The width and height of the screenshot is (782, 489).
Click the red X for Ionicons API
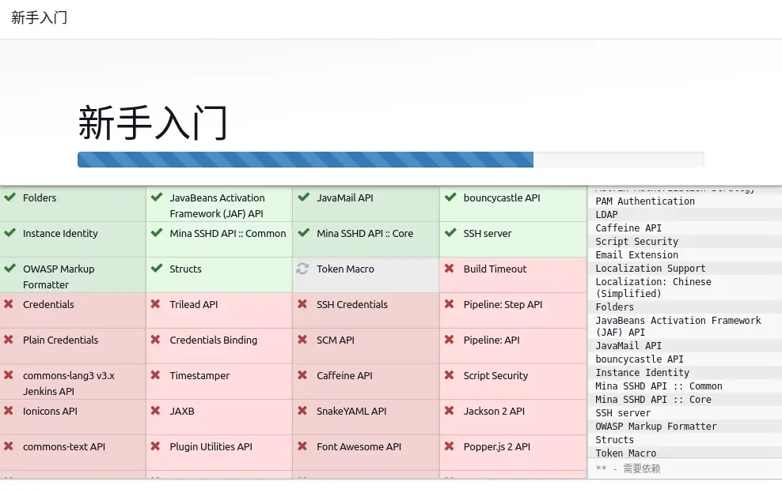tap(9, 411)
